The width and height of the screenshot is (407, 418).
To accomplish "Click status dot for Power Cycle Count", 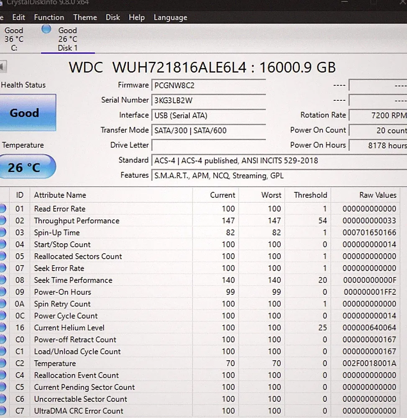I will pos(3,316).
